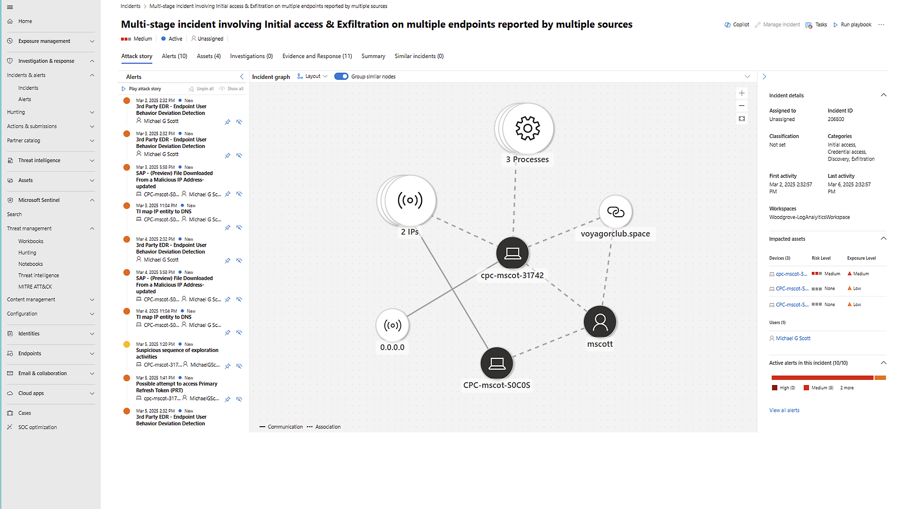Click the View all alerts link
This screenshot has height=509, width=904.
point(784,410)
